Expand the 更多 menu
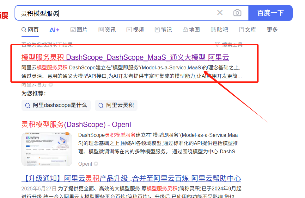 coord(272,30)
